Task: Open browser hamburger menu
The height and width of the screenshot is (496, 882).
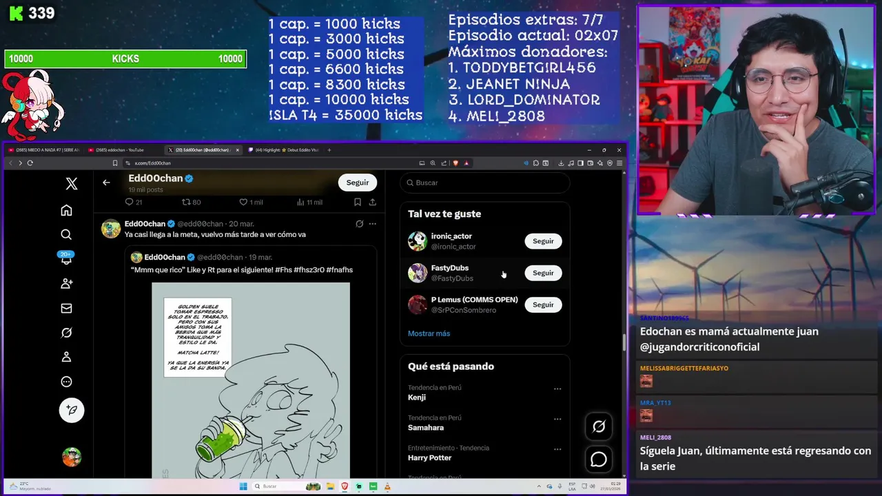Action: tap(619, 163)
